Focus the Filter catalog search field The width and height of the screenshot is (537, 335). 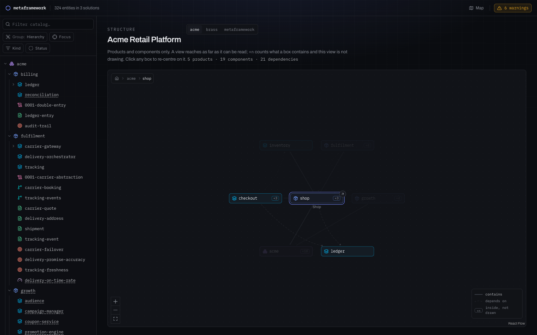48,24
